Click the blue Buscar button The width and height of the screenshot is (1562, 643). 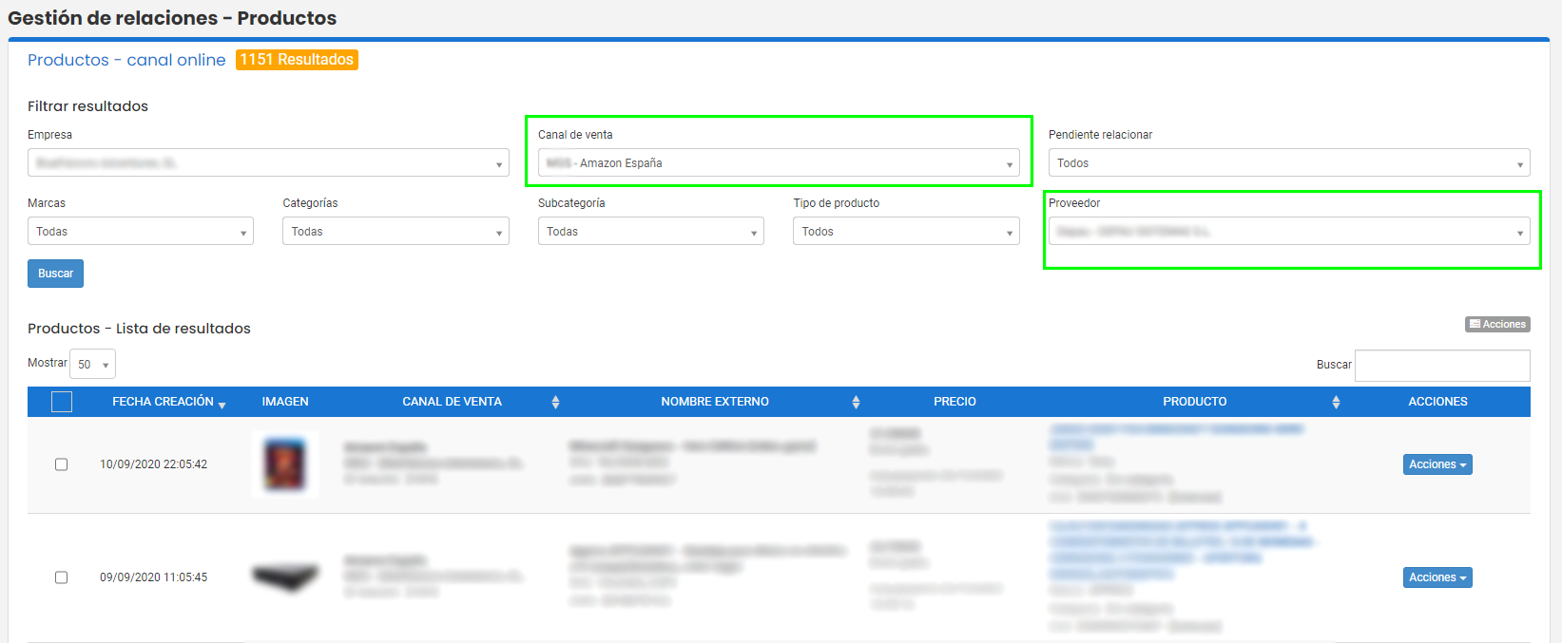pos(55,274)
